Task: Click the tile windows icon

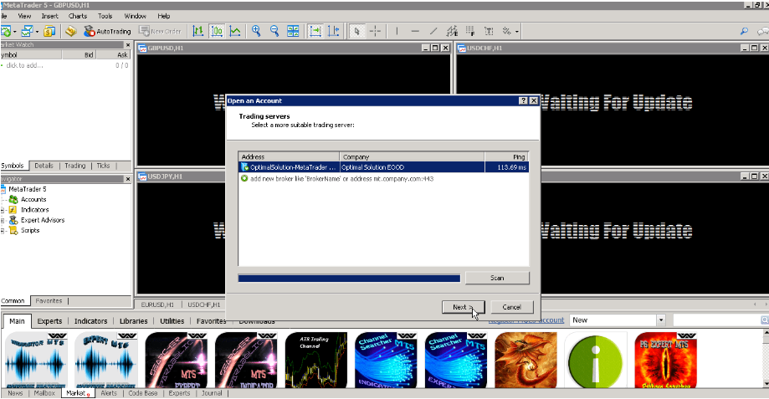Action: click(x=293, y=31)
